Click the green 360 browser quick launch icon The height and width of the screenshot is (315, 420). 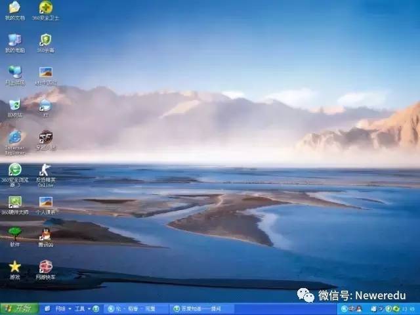point(96,309)
